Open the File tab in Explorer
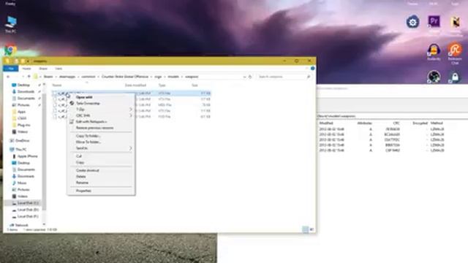Image resolution: width=468 pixels, height=263 pixels. pyautogui.click(x=11, y=69)
